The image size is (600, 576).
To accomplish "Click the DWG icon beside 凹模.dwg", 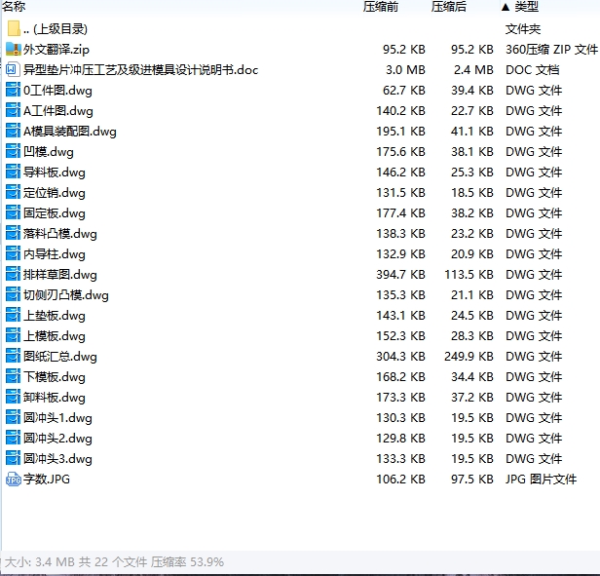I will tap(13, 152).
